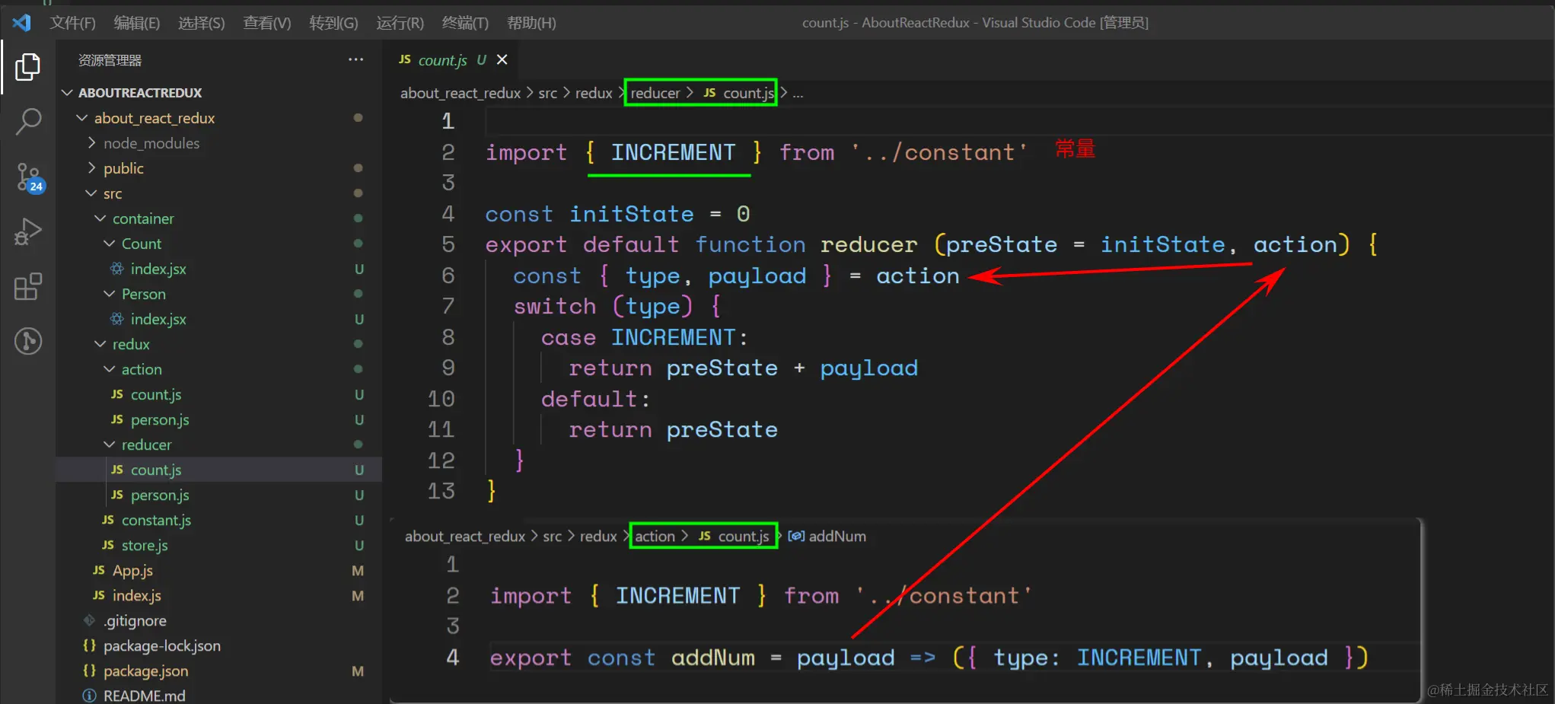Click the info icon of README.md
The width and height of the screenshot is (1555, 704).
(90, 696)
